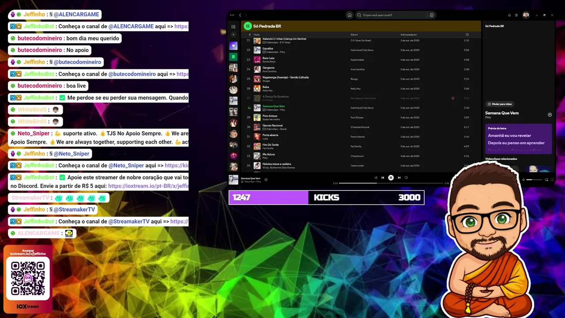Go back with Spotify's back arrow
The width and height of the screenshot is (565, 318).
[240, 15]
